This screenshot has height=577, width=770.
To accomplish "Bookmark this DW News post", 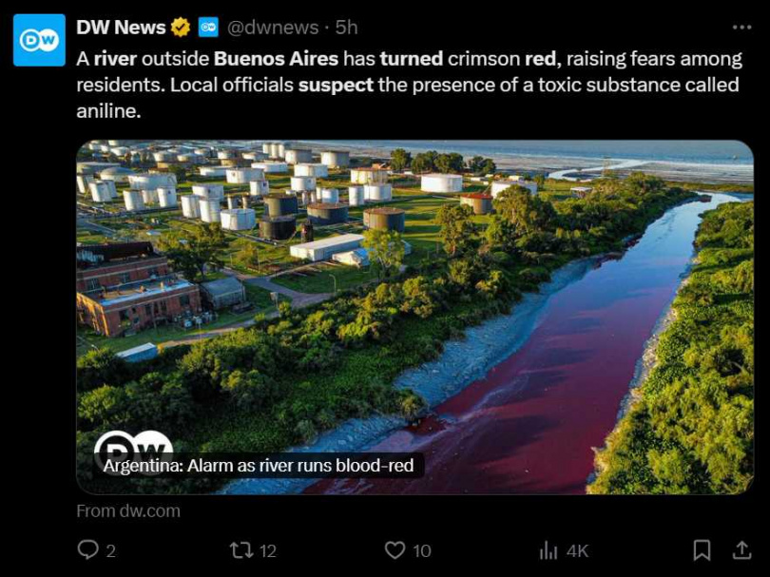I will point(702,549).
